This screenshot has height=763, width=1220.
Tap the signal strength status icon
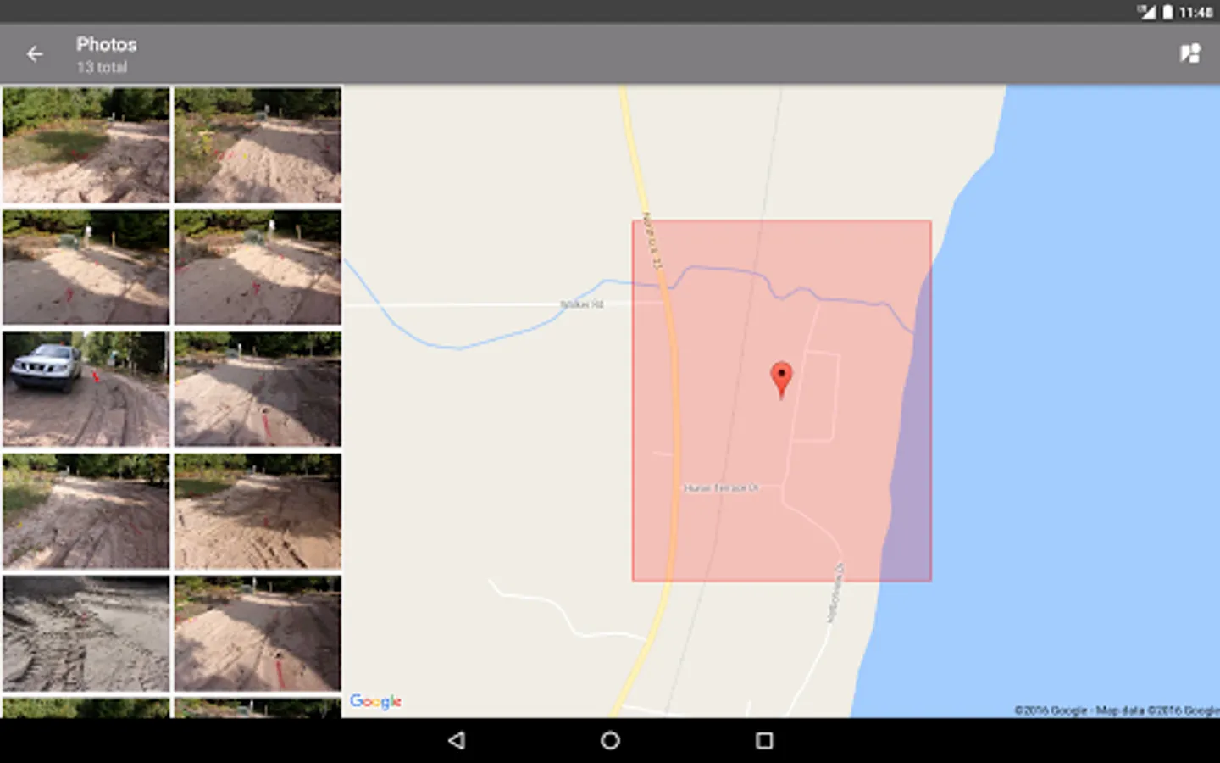(1147, 12)
